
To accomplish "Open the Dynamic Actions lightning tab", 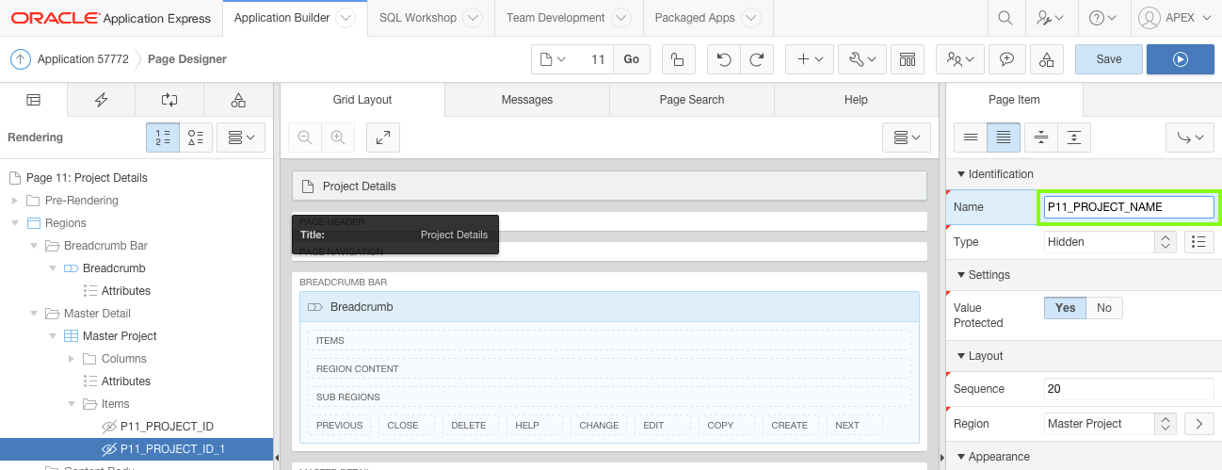I will tap(102, 100).
